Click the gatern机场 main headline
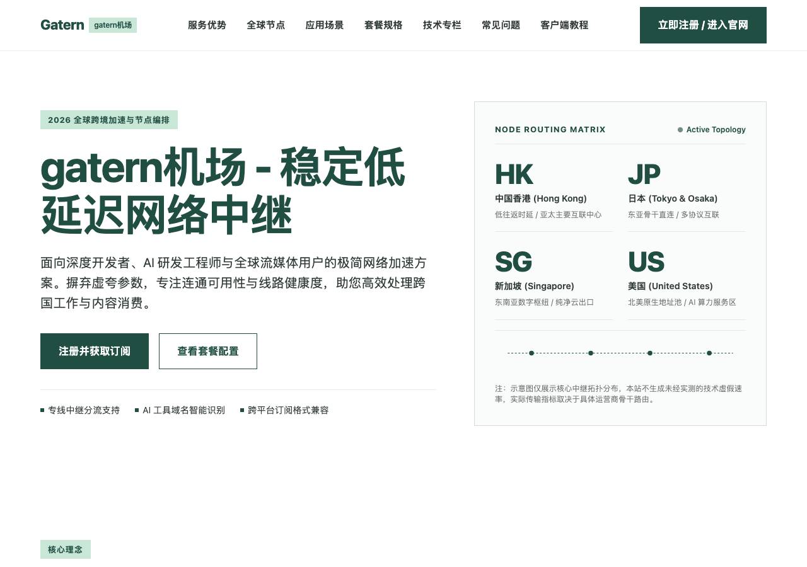 tap(223, 191)
